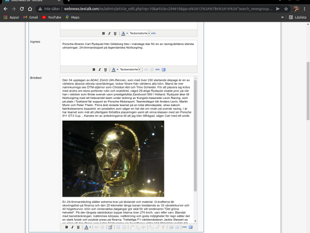Open the Gmail bookmark
Screen dimensions: 310x233
click(30, 18)
